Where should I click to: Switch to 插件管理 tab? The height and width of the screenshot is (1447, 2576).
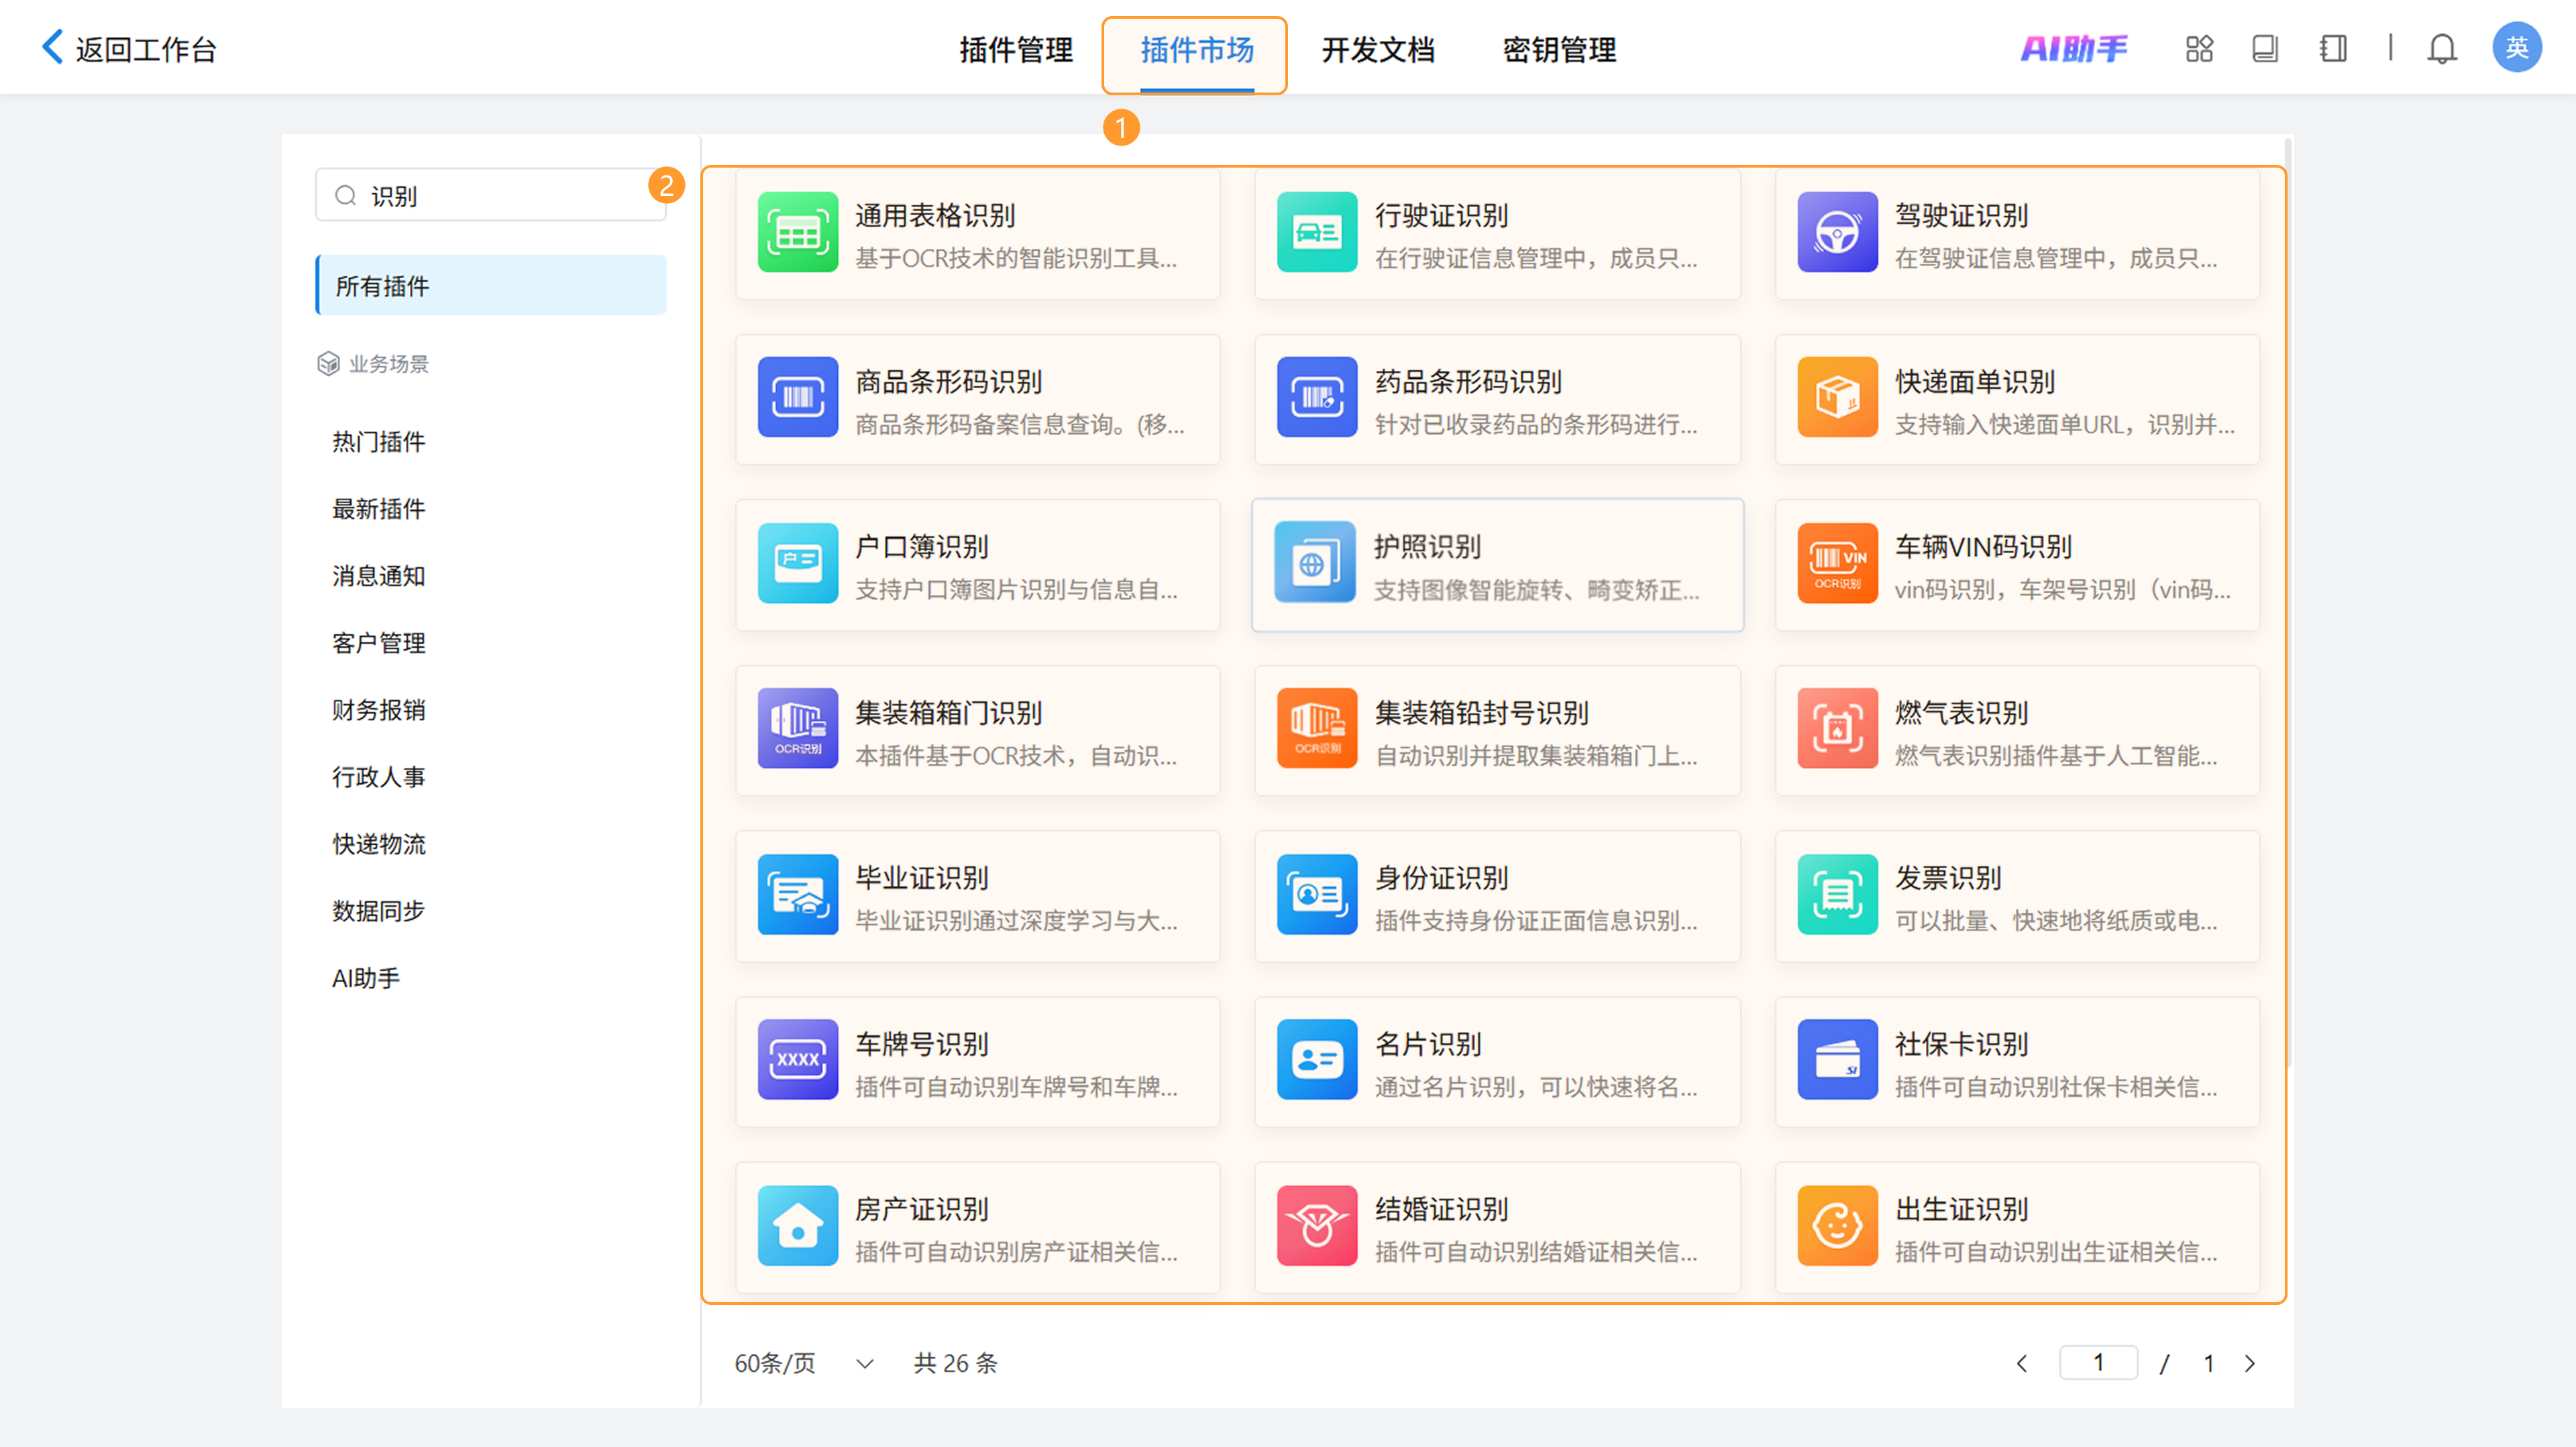(x=1015, y=50)
